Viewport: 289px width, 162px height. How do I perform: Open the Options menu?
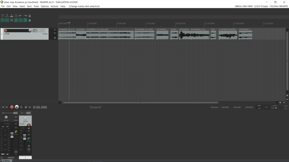[45, 6]
